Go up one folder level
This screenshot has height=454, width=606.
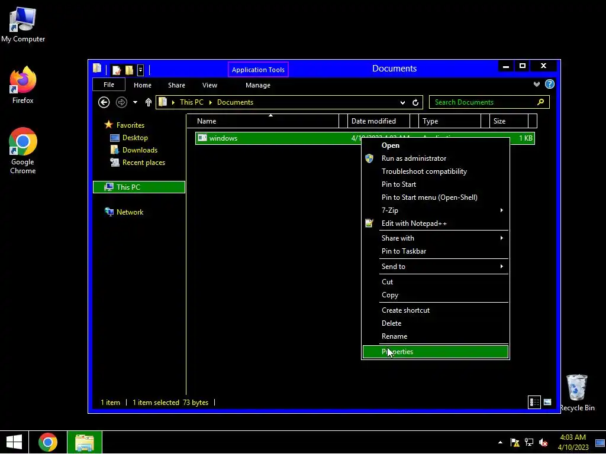tap(149, 102)
